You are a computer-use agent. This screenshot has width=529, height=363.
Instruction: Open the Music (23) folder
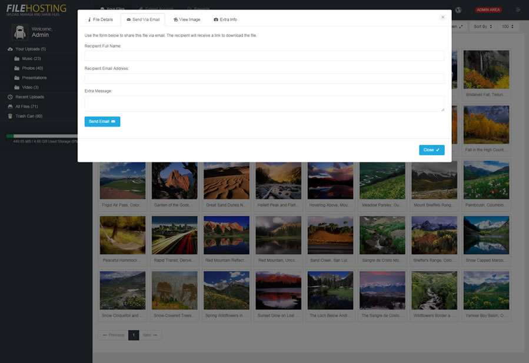coord(31,59)
